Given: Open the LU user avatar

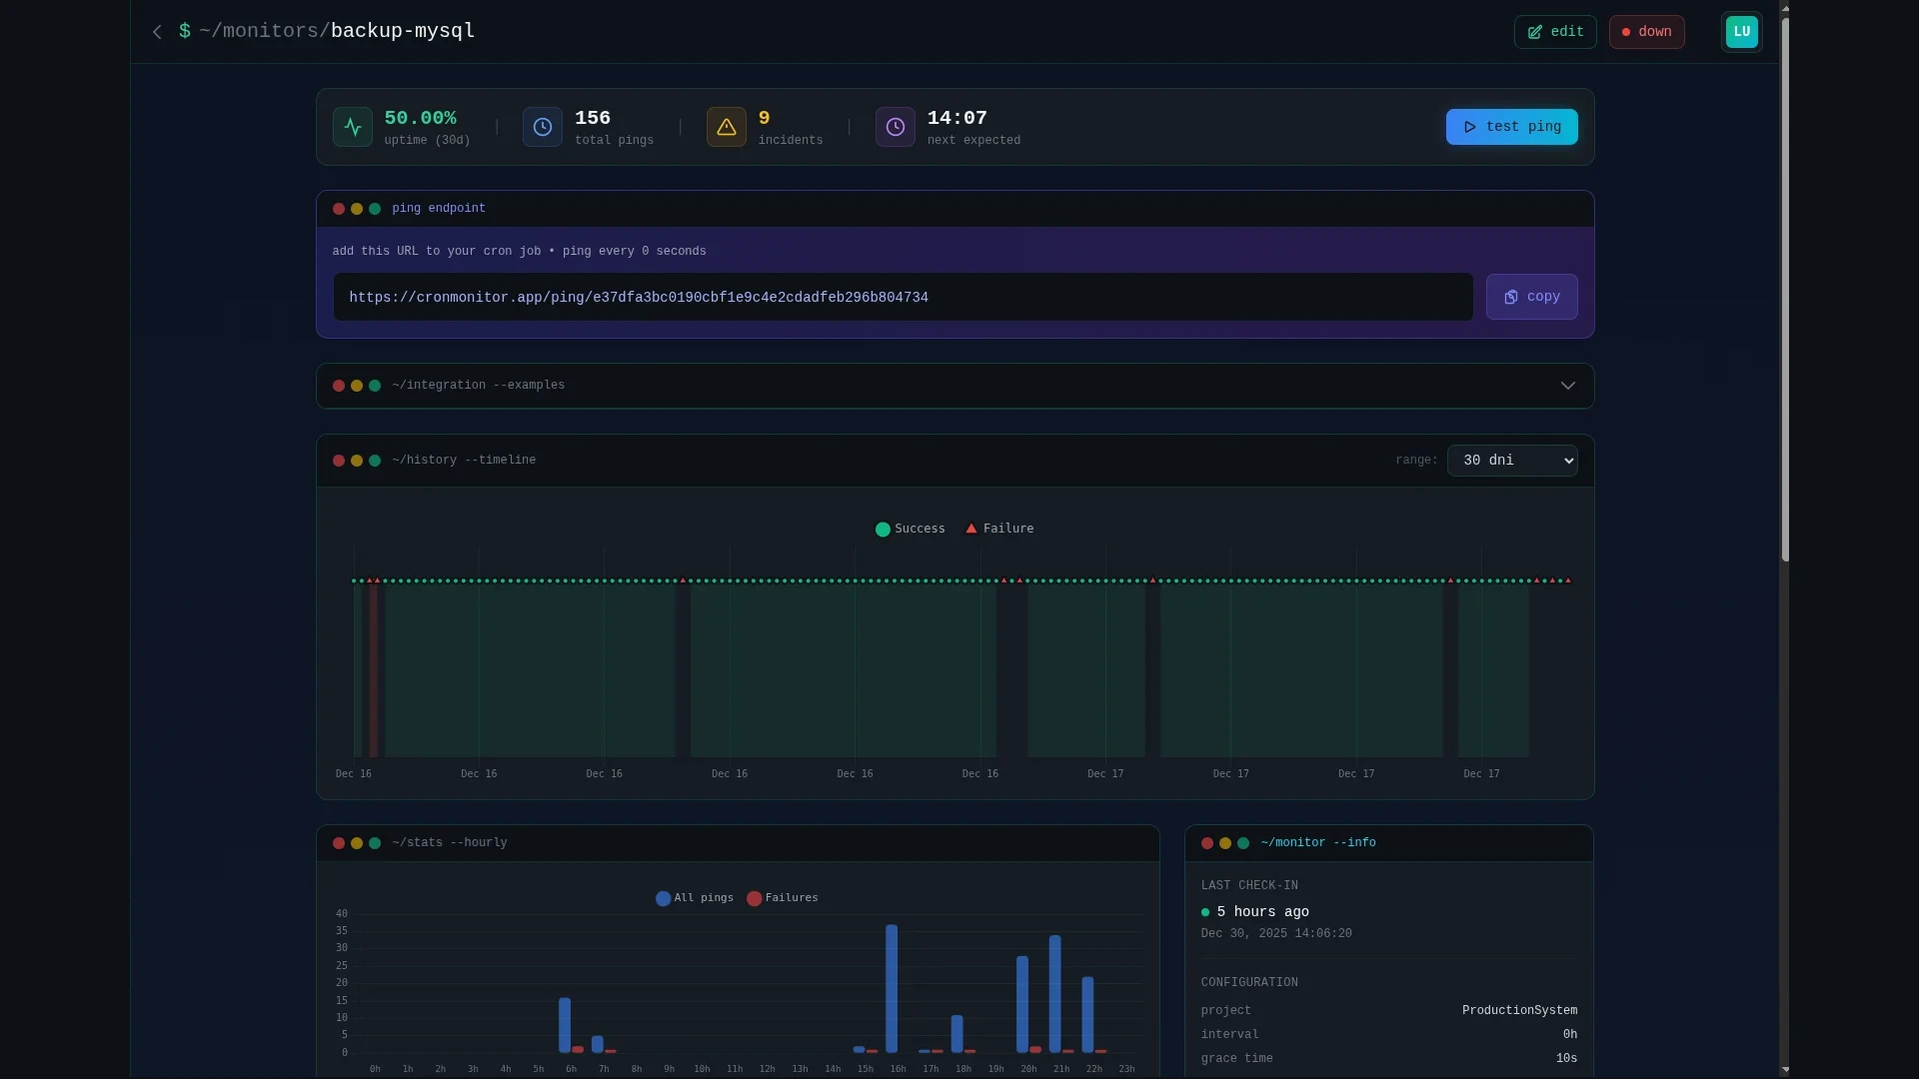Looking at the screenshot, I should pos(1740,32).
